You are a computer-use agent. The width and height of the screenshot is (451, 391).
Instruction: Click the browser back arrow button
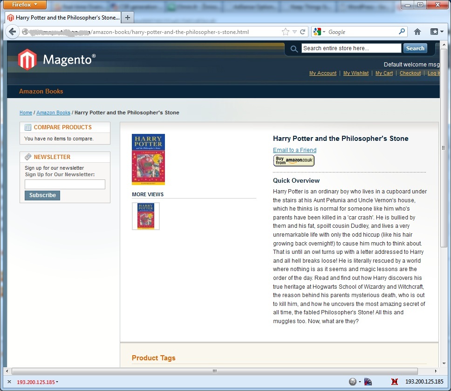(x=12, y=32)
